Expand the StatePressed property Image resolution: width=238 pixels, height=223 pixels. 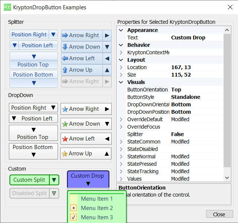point(121,164)
